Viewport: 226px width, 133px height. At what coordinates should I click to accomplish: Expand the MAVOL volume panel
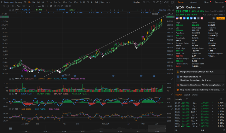pyautogui.click(x=172, y=79)
